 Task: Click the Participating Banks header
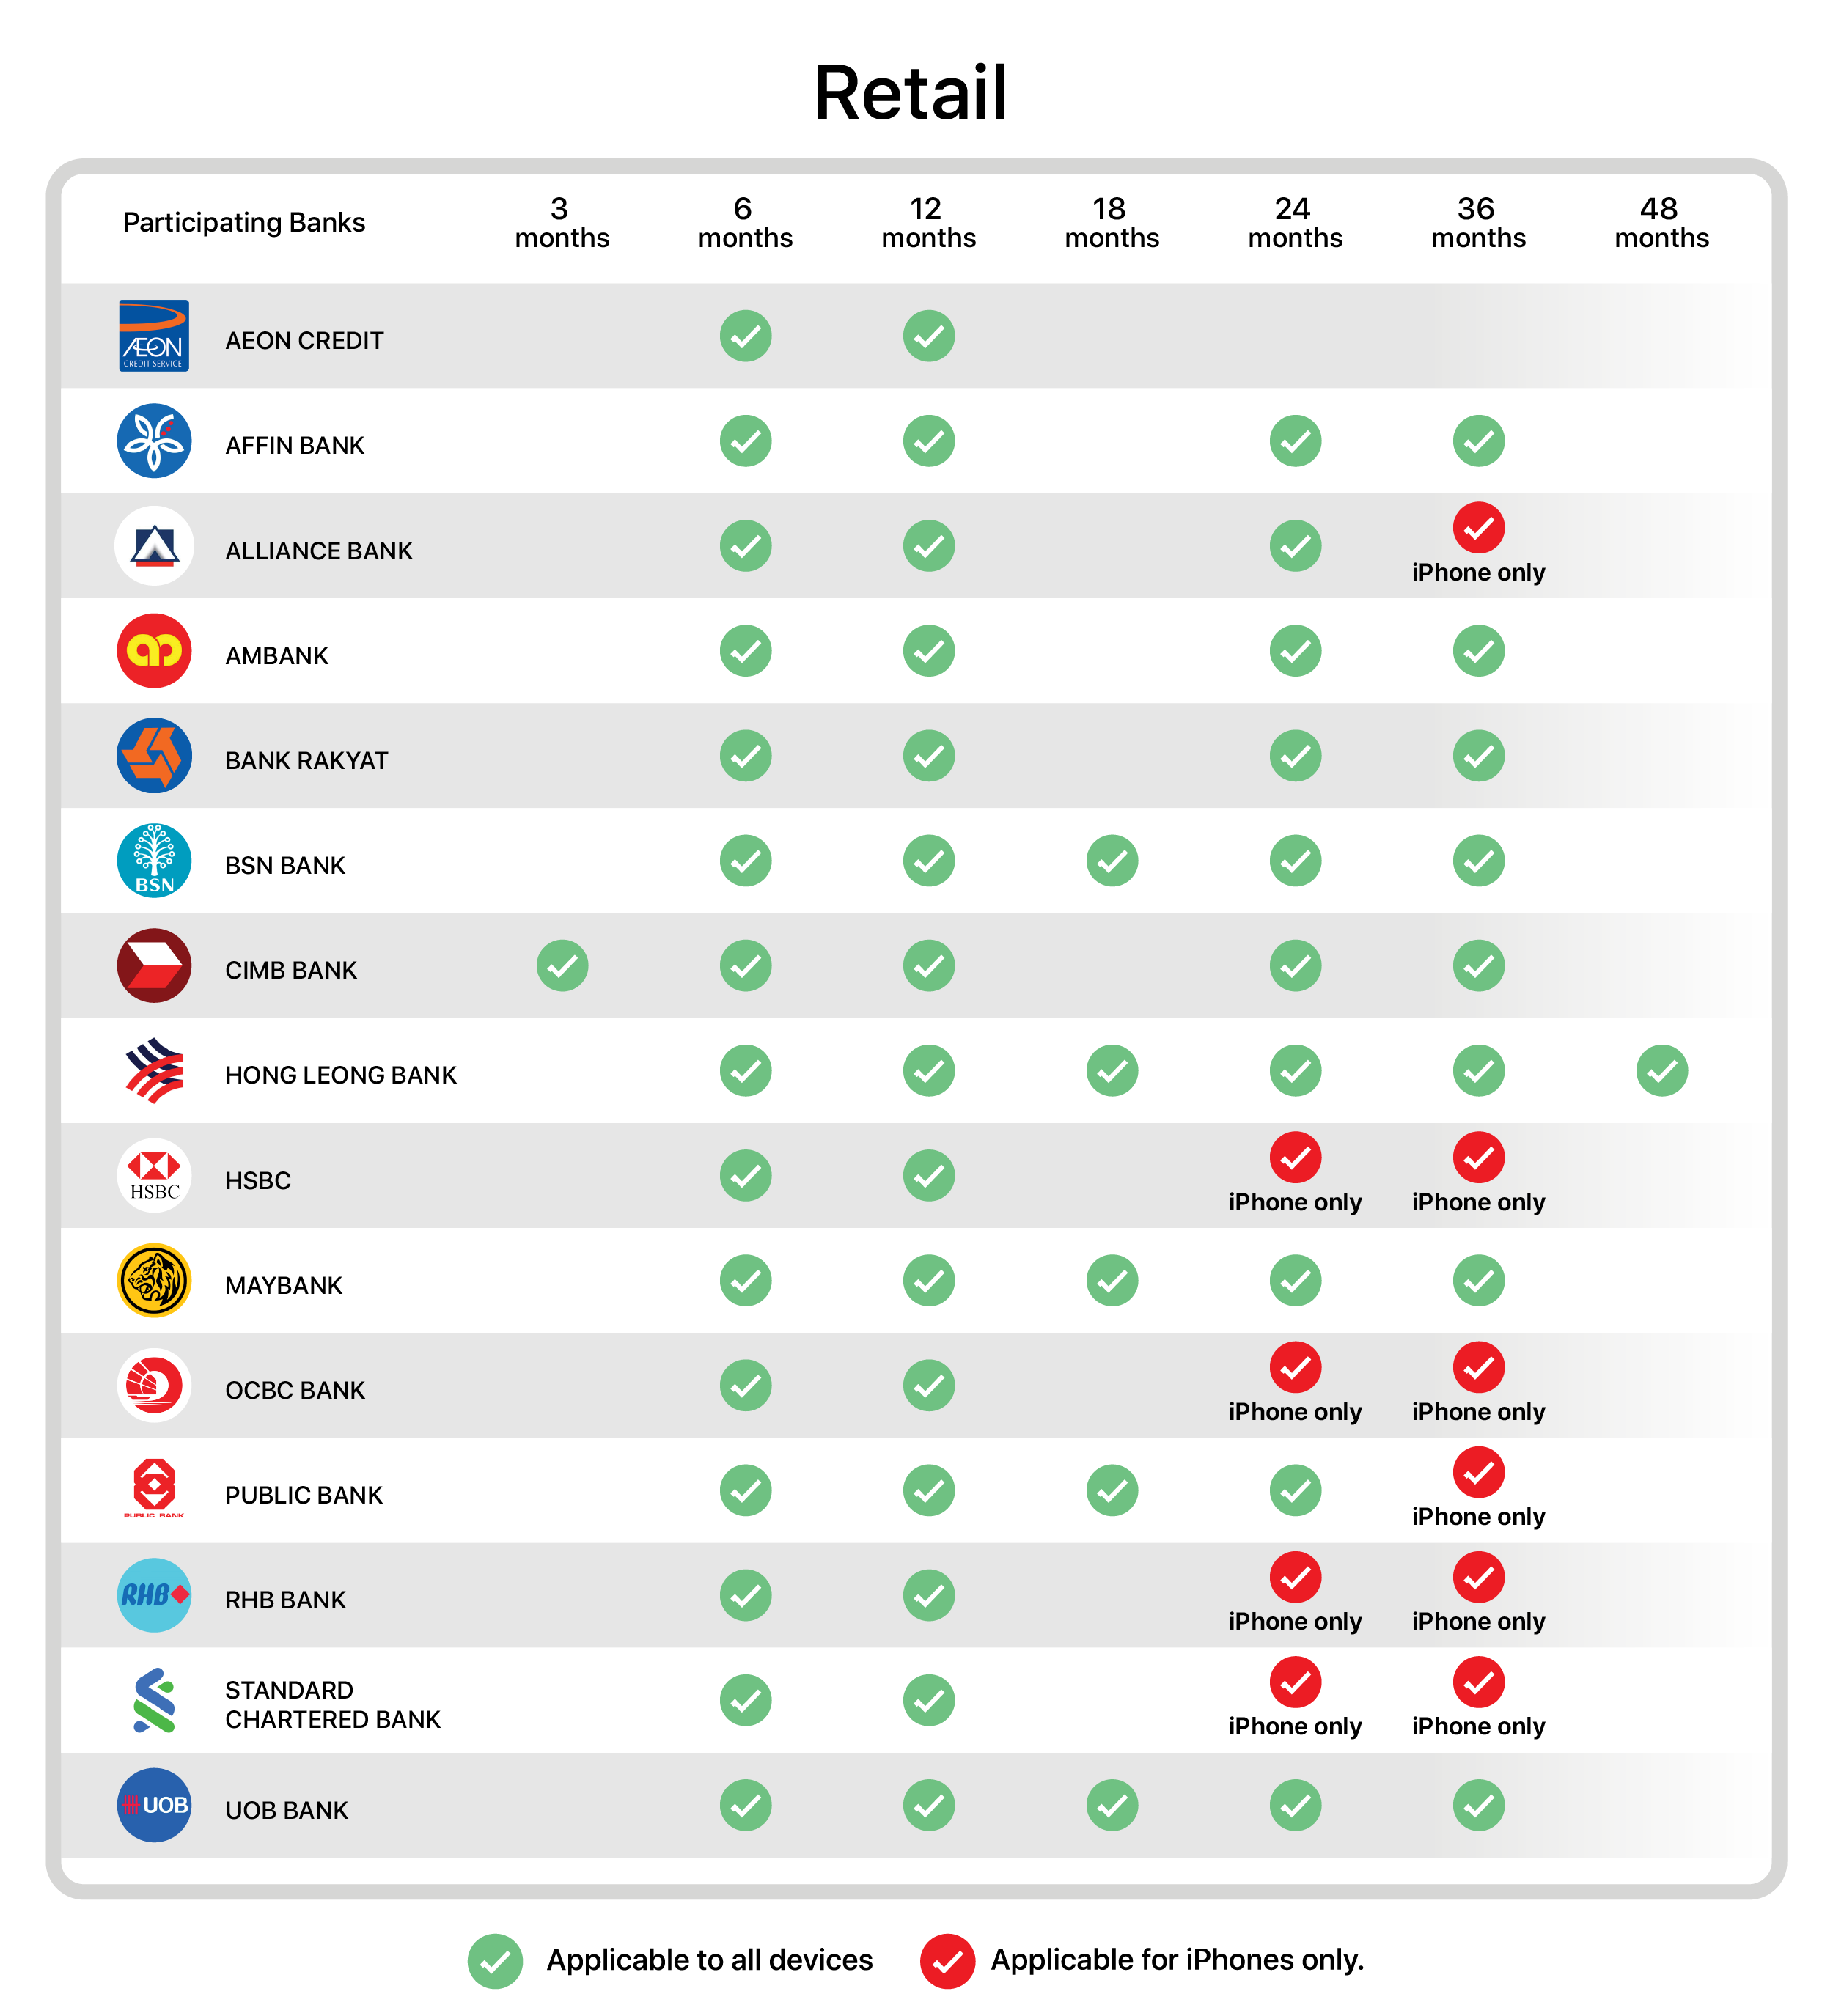click(244, 223)
